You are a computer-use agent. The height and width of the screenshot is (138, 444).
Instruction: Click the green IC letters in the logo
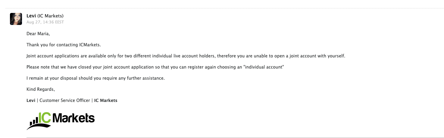click(x=45, y=118)
